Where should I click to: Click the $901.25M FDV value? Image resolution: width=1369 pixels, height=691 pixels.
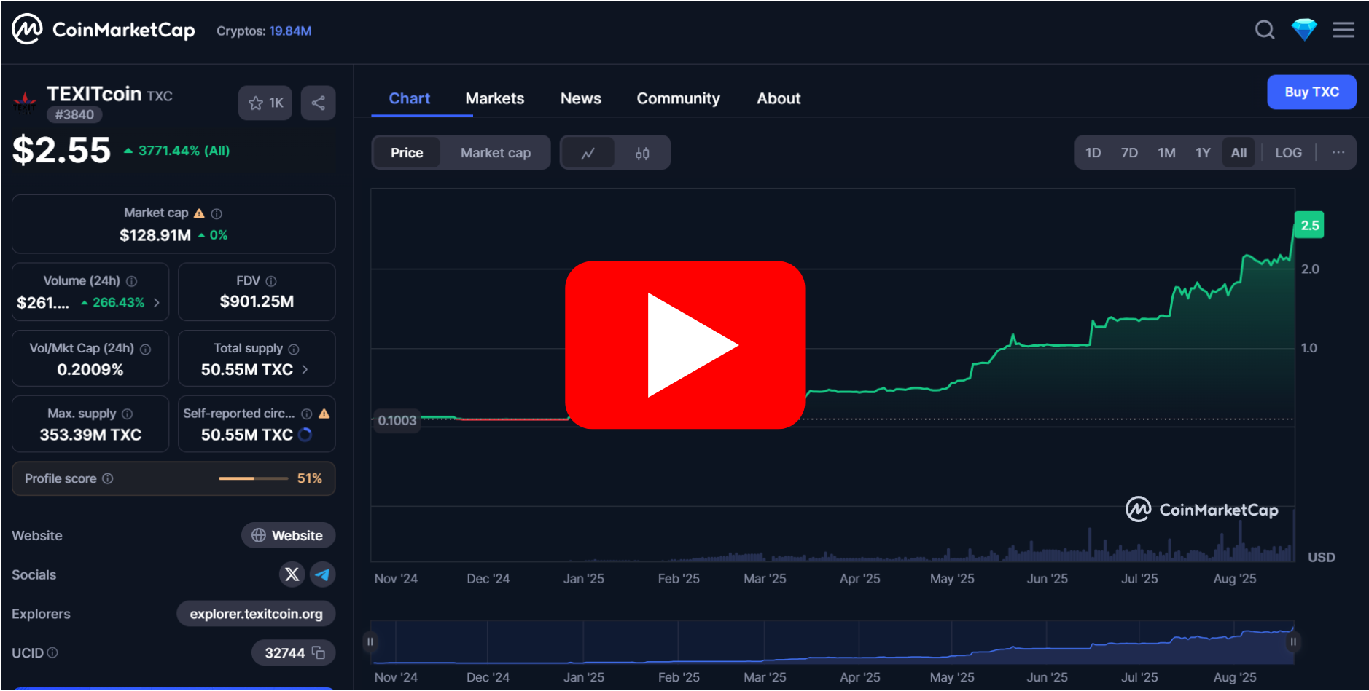(257, 301)
